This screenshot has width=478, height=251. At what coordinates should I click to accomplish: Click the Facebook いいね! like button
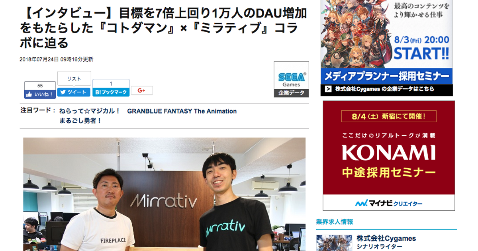click(40, 94)
